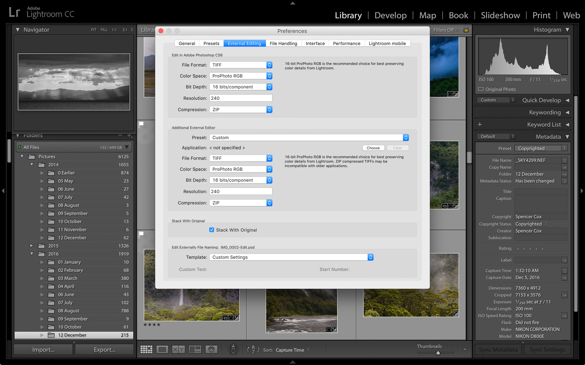
Task: Click the Compare view icon in toolbar
Action: [177, 349]
